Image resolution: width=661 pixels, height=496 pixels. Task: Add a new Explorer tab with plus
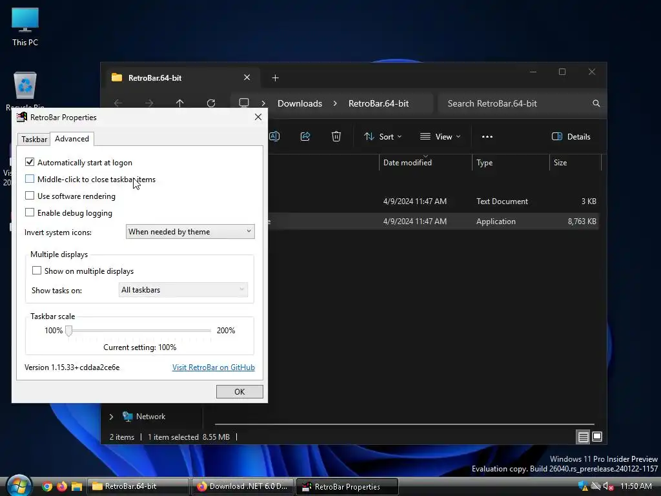[x=275, y=78]
